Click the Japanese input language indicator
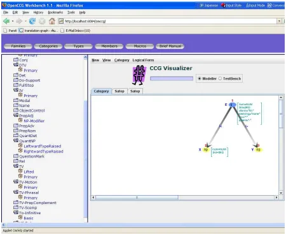286x234 pixels. pos(209,5)
